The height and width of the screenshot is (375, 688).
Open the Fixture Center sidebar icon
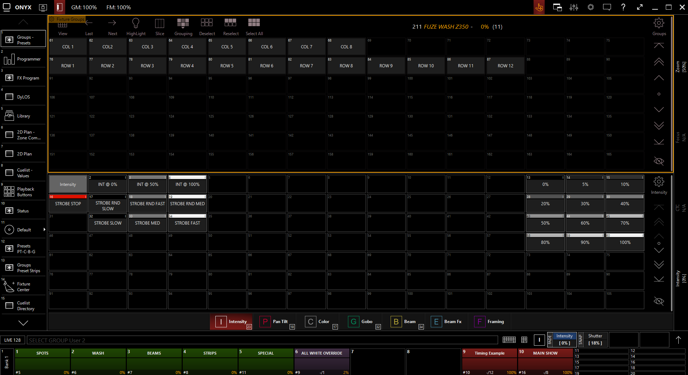point(9,287)
